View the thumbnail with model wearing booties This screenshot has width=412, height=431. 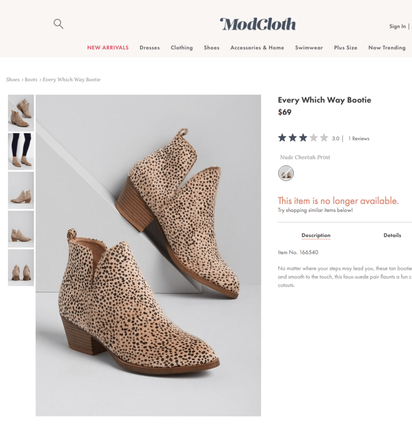click(x=21, y=152)
